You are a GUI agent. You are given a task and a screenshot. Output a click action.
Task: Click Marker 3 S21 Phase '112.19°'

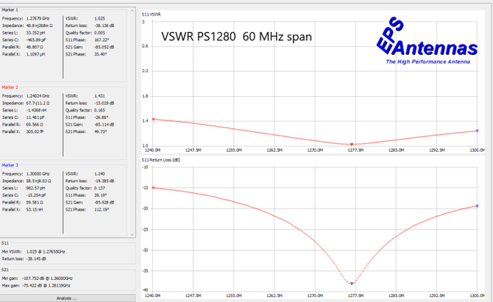102,210
